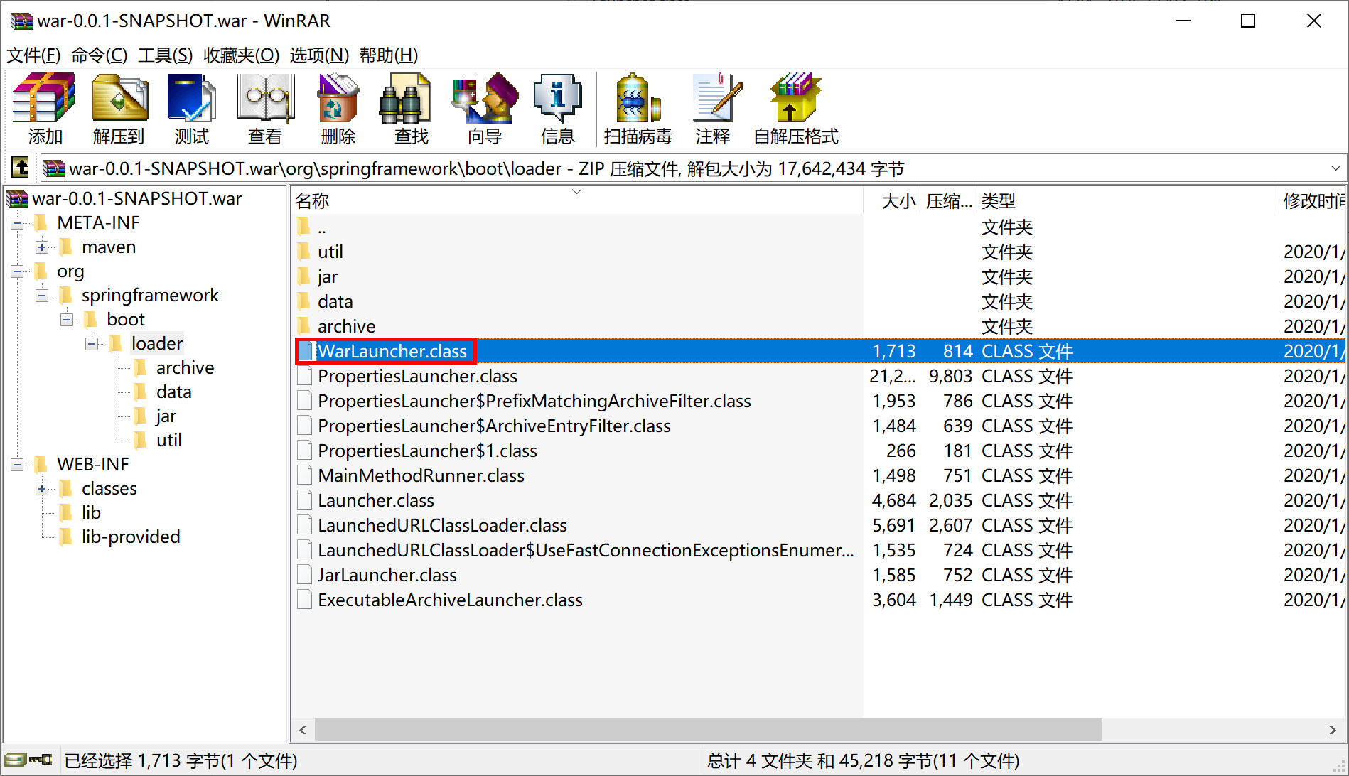Sort by Type (类型) column header

tap(1128, 200)
